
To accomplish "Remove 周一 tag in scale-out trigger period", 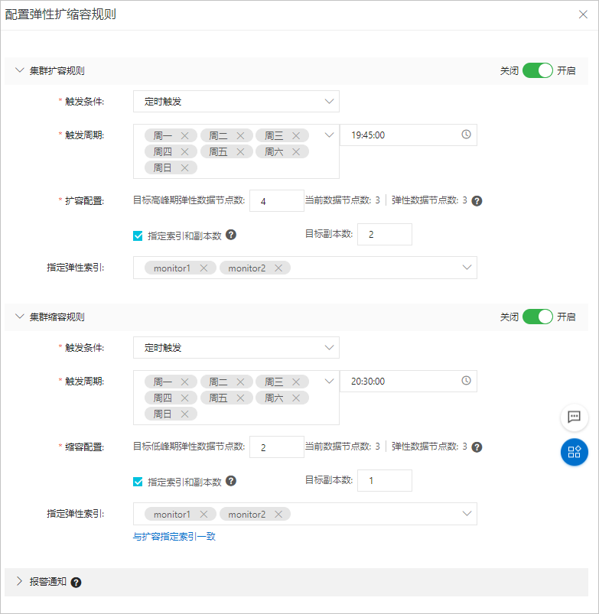I will 184,136.
